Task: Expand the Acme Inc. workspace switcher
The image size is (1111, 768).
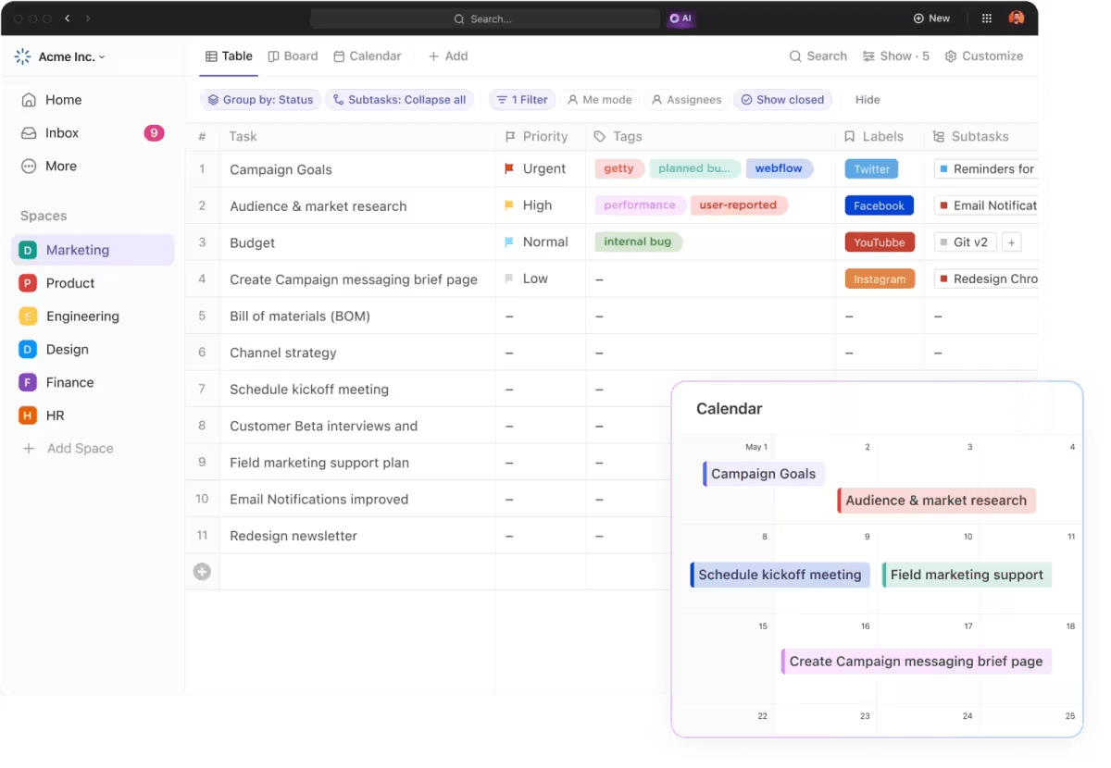Action: point(60,56)
